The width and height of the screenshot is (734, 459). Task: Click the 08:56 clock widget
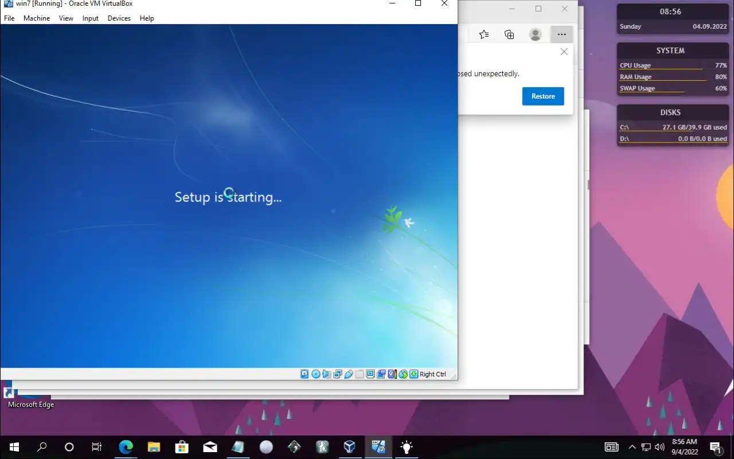coord(670,11)
